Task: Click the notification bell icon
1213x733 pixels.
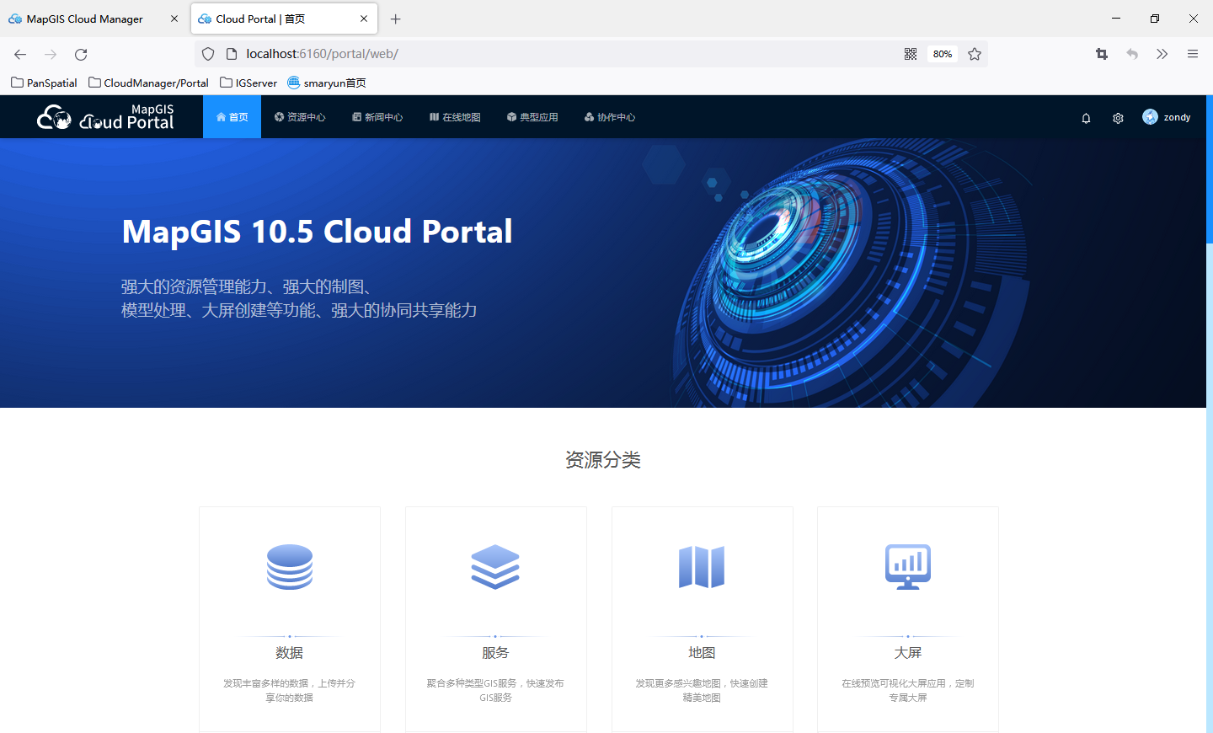Action: pos(1086,118)
